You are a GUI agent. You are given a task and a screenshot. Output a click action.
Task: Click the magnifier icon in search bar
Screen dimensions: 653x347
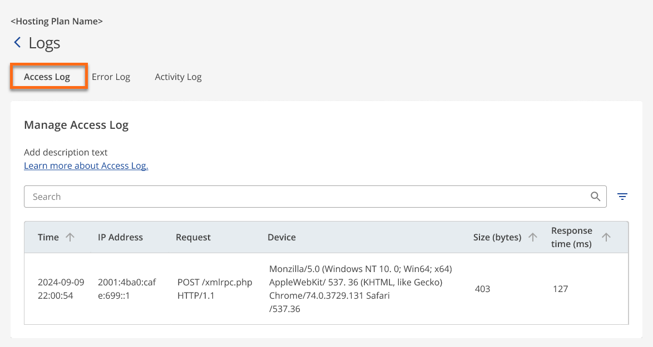click(595, 197)
